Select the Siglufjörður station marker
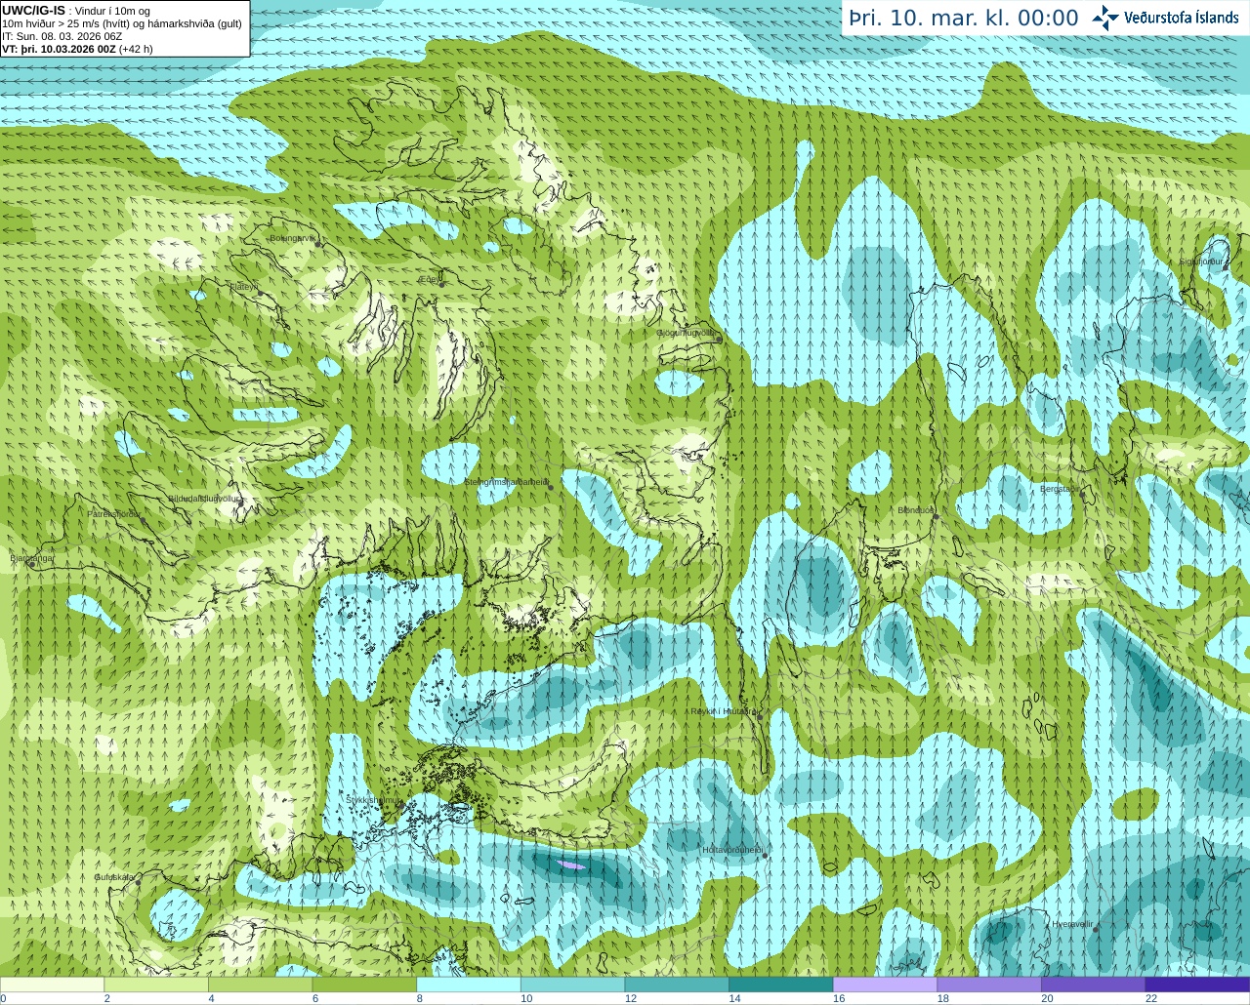 [x=1227, y=267]
